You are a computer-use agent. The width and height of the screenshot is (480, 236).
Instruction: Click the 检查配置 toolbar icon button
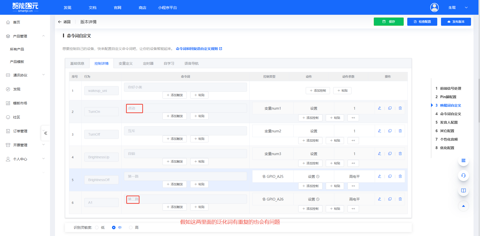422,22
